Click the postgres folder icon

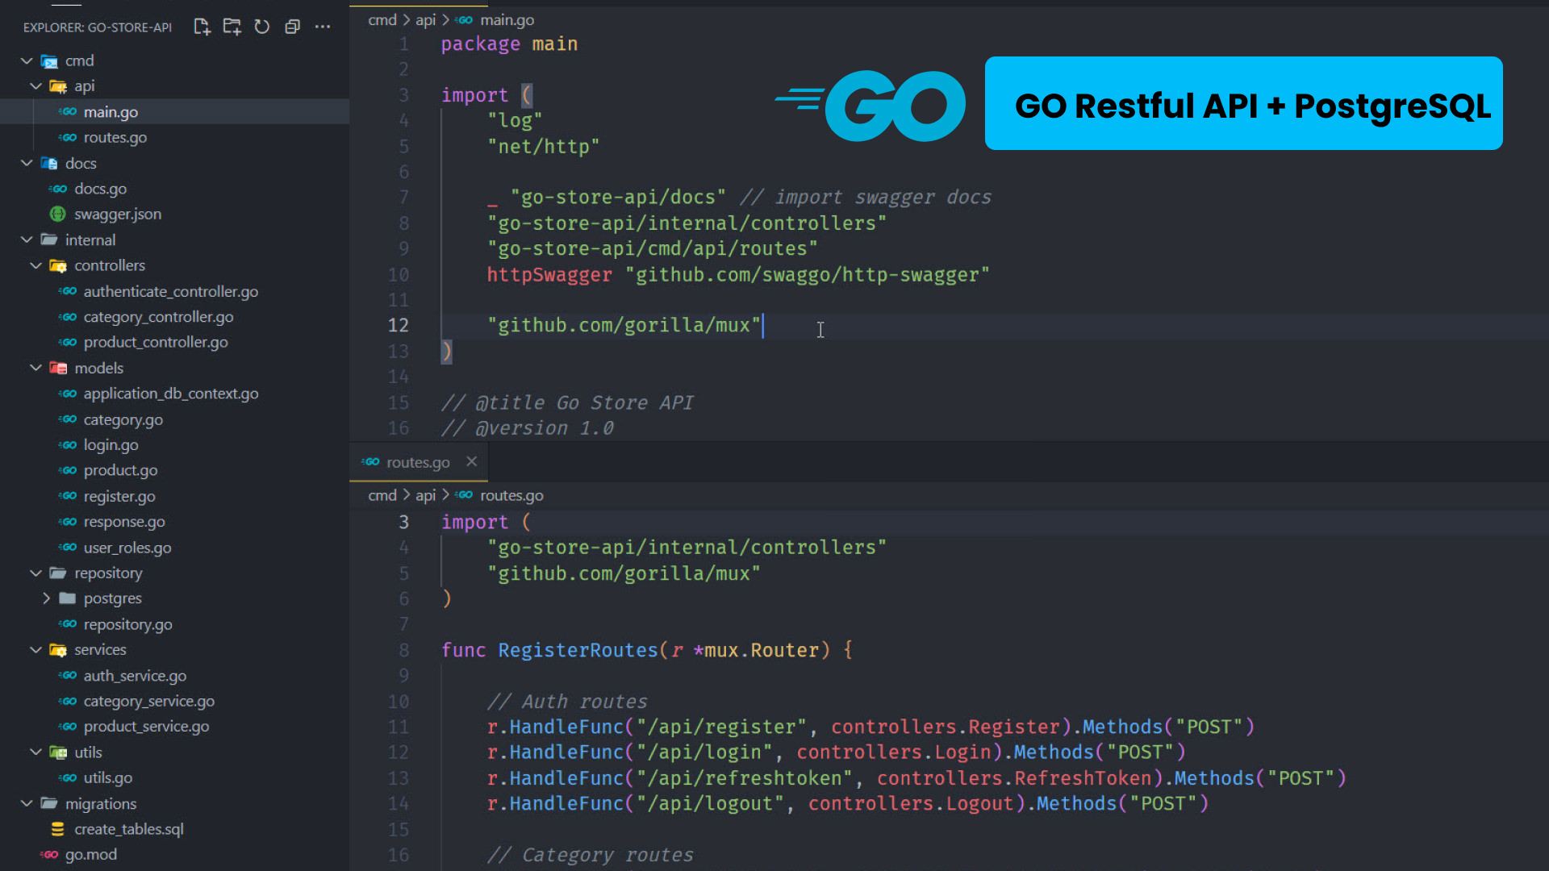[x=68, y=598]
